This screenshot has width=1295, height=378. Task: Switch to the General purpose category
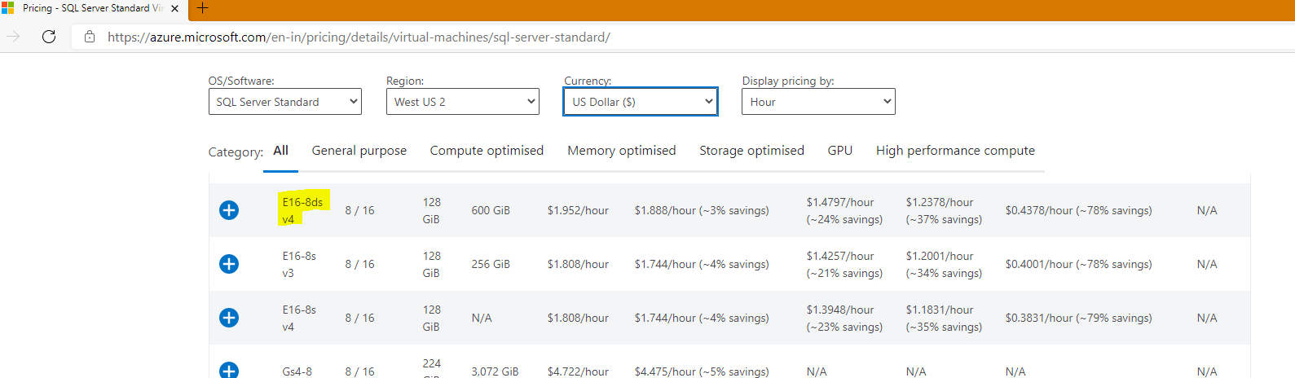359,151
